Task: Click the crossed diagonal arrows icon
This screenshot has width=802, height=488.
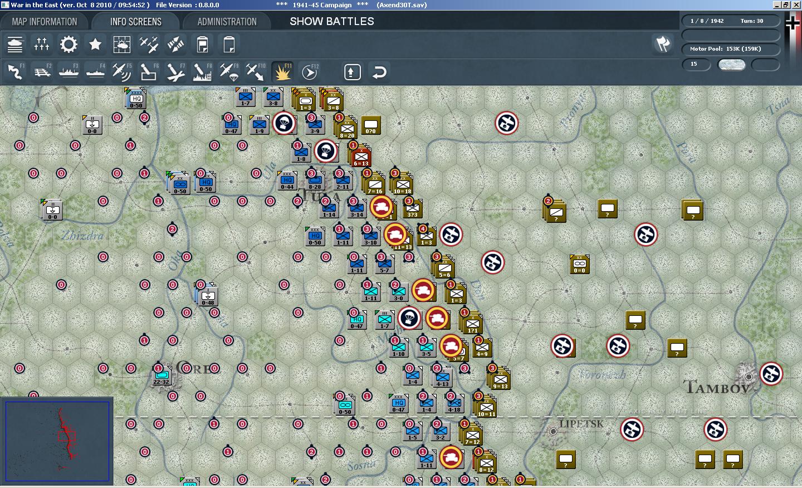Action: pos(175,44)
